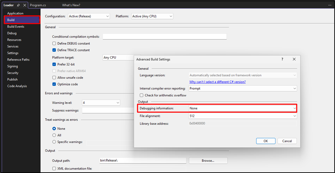
Task: Open the Build Events page
Action: point(16,26)
